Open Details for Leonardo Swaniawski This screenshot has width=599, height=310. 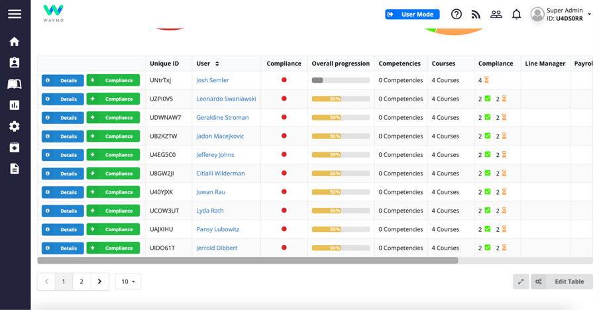[63, 99]
